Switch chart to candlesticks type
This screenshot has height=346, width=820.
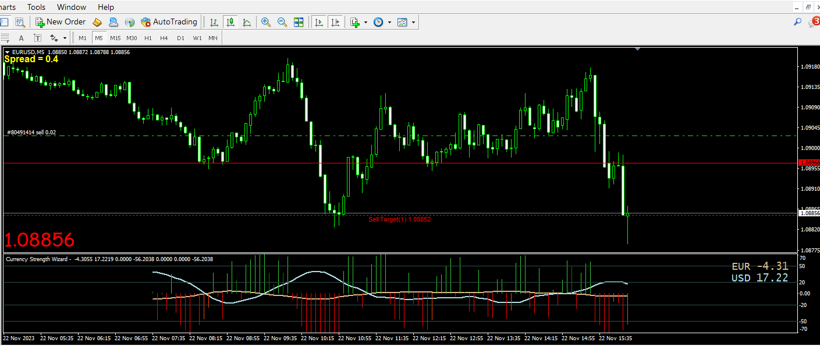pos(230,22)
